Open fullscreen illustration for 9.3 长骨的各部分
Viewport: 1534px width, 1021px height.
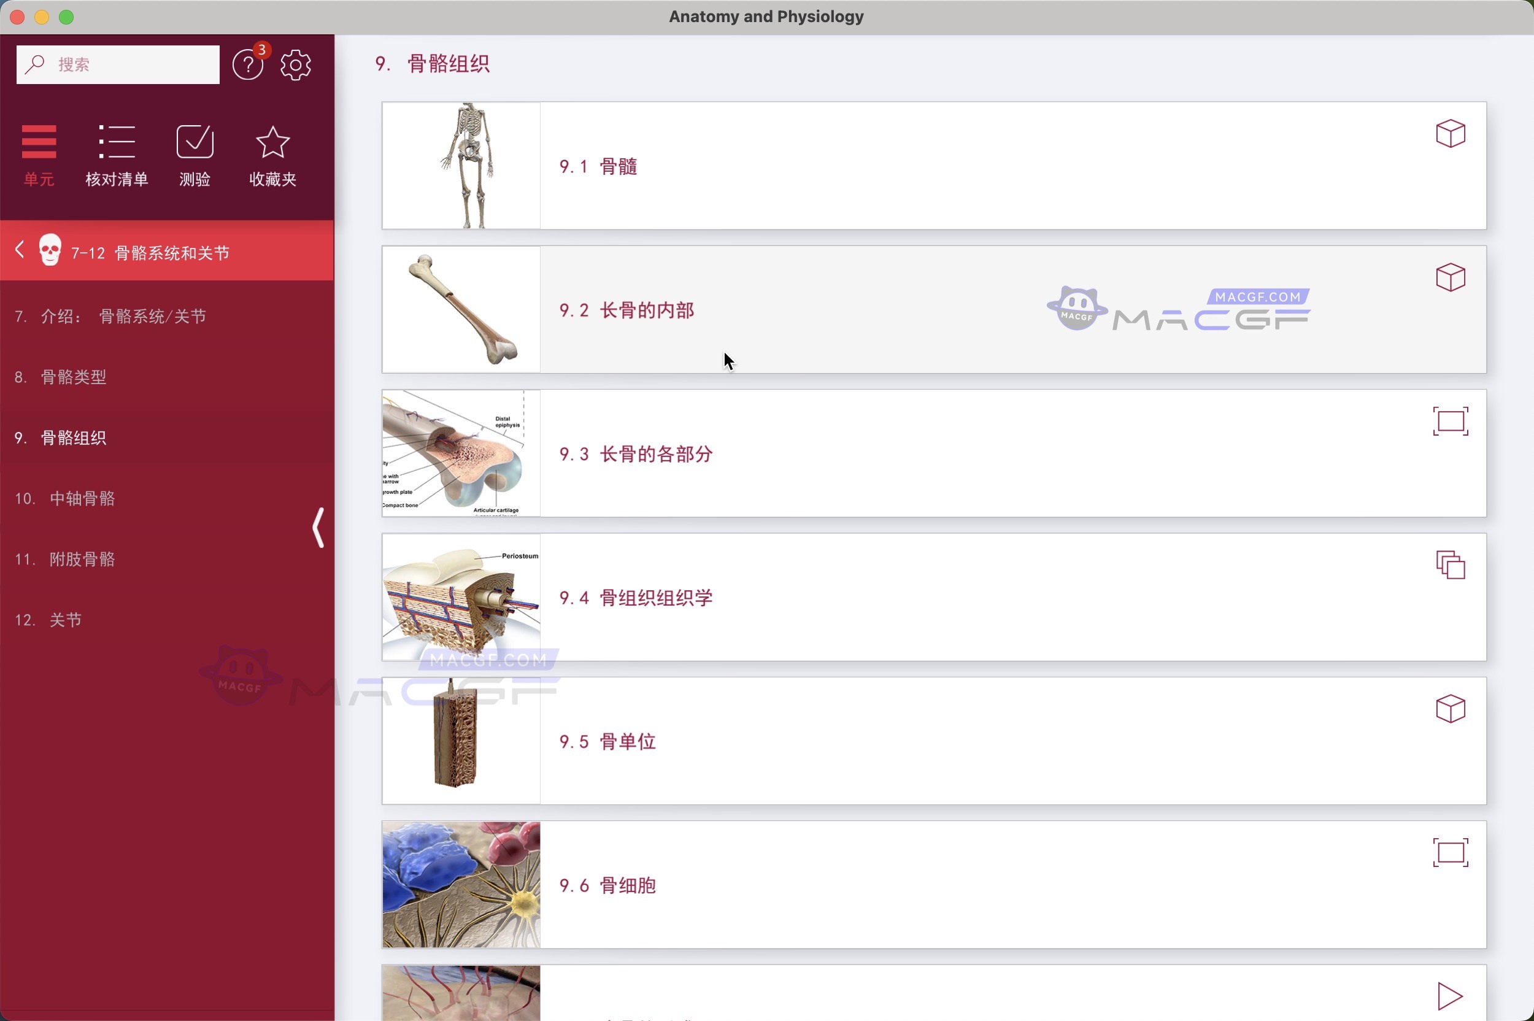click(x=1450, y=421)
